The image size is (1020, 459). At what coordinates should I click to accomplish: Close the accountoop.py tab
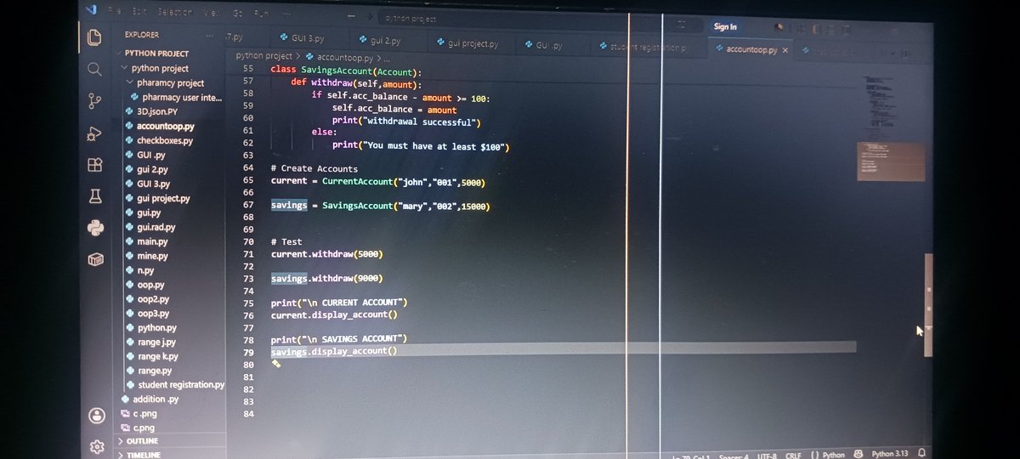click(x=785, y=50)
